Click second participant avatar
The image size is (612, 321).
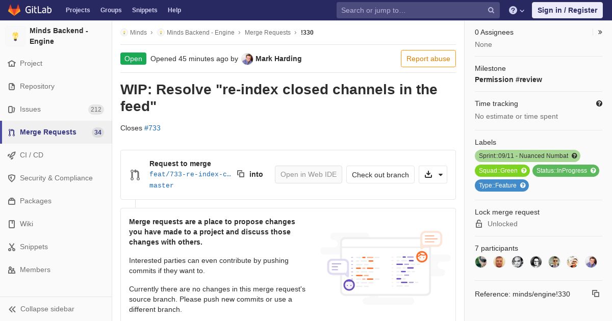coord(499,262)
